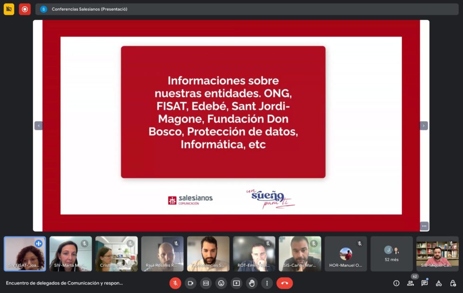The image size is (463, 293).
Task: Go to the next slide arrow
Action: [x=424, y=126]
